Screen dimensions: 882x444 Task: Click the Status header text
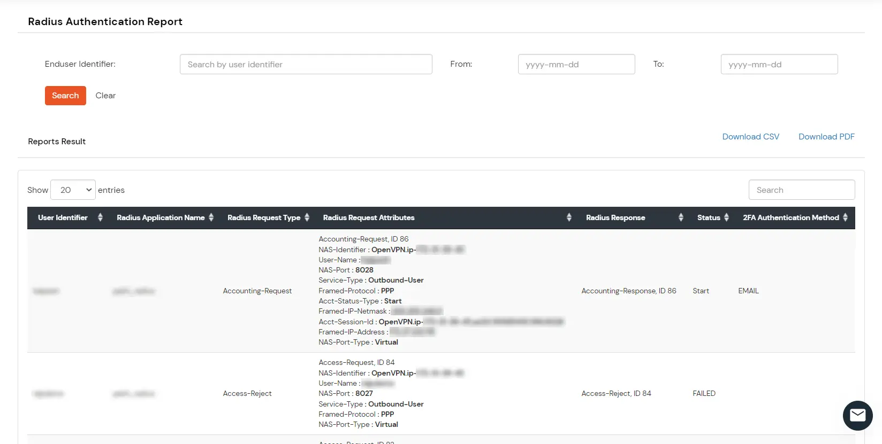pos(709,217)
